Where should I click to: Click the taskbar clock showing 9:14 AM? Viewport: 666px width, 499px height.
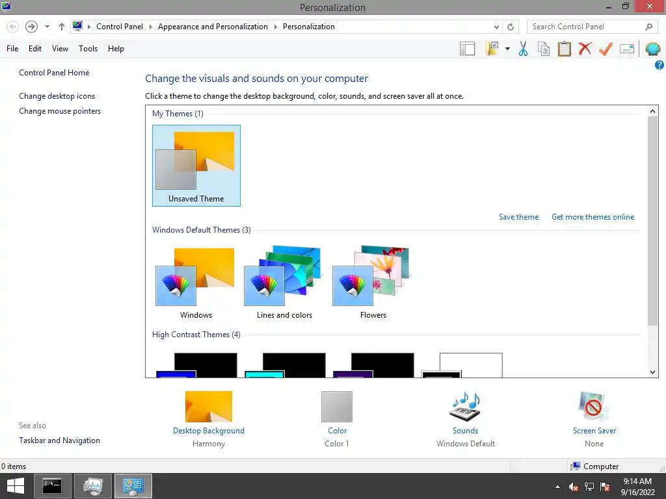click(637, 487)
